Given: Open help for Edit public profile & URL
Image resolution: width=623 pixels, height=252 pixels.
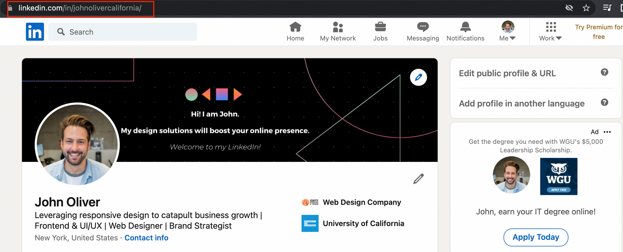Looking at the screenshot, I should 605,72.
